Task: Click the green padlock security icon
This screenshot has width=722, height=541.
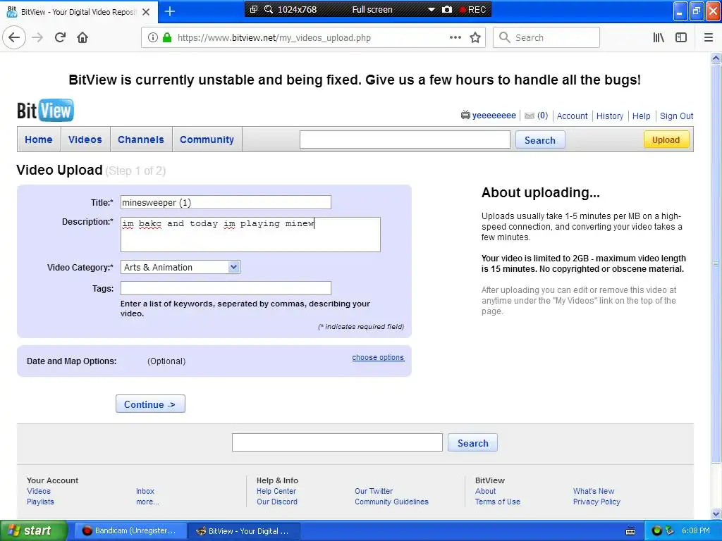Action: pyautogui.click(x=167, y=38)
